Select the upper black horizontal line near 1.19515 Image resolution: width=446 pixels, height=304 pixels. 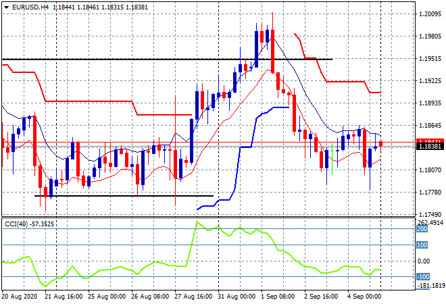coord(168,59)
